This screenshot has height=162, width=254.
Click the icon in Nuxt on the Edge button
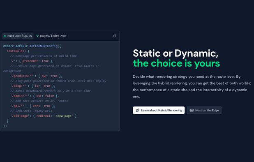point(192,110)
